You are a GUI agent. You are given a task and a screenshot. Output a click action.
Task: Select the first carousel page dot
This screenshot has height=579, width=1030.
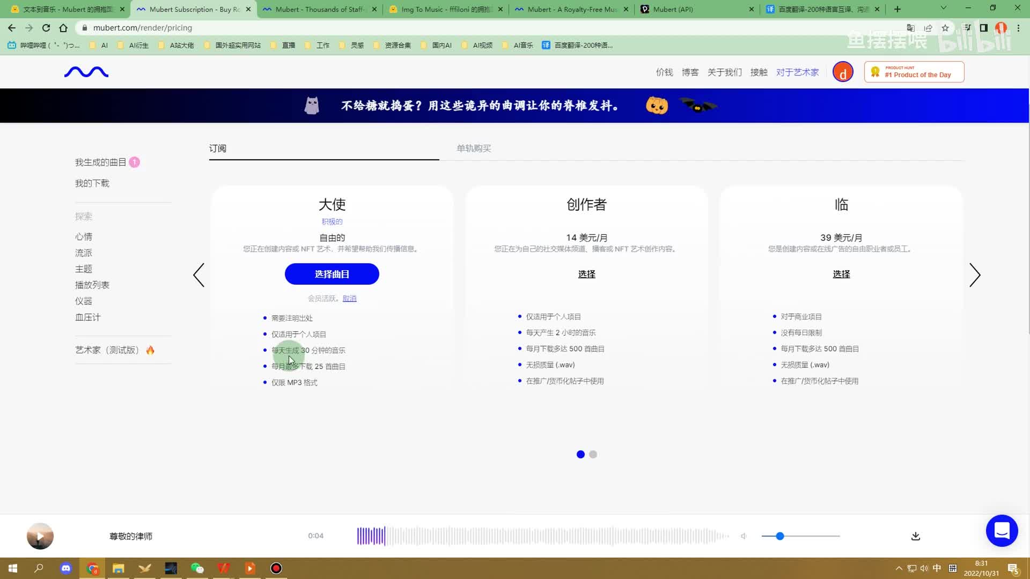pyautogui.click(x=580, y=455)
